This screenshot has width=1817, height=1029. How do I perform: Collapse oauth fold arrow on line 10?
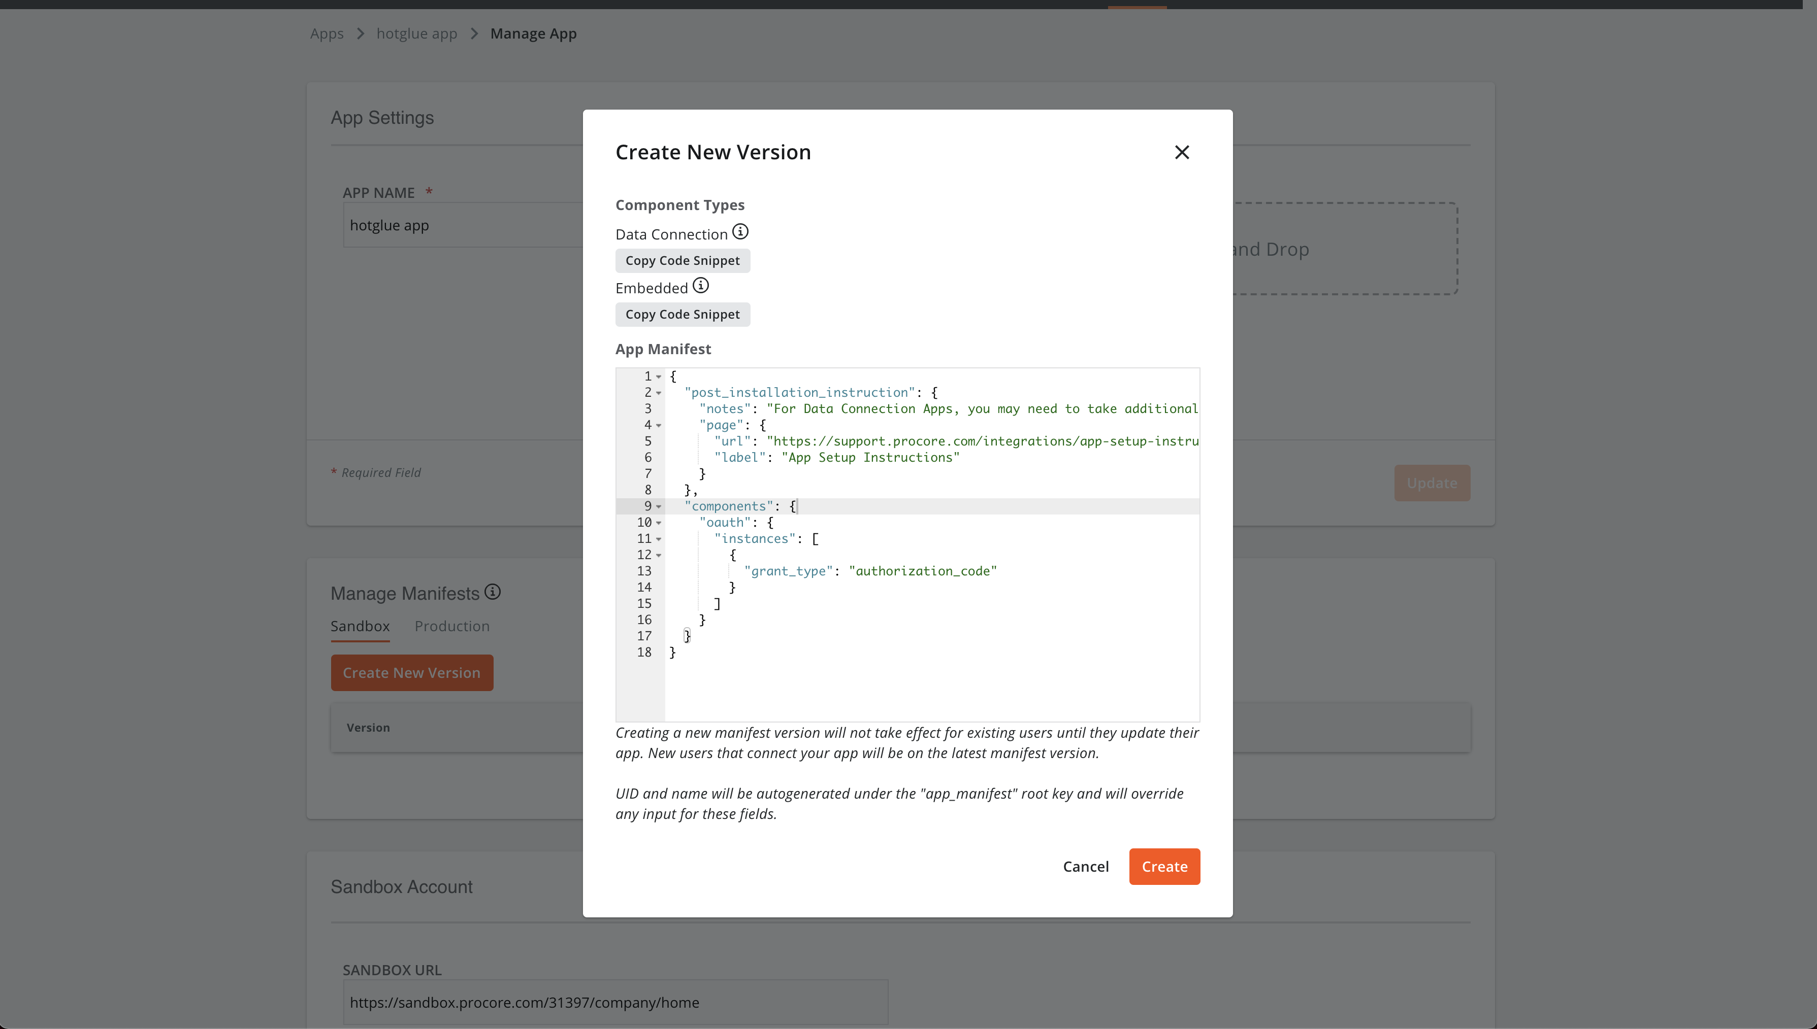[659, 523]
